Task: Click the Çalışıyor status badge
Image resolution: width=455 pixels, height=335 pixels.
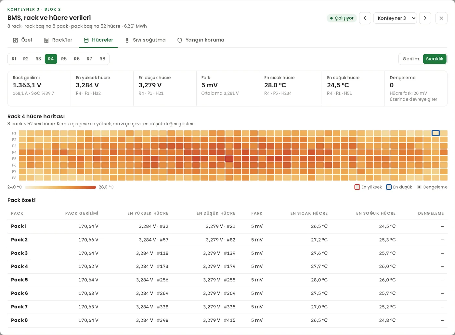Action: pyautogui.click(x=342, y=18)
